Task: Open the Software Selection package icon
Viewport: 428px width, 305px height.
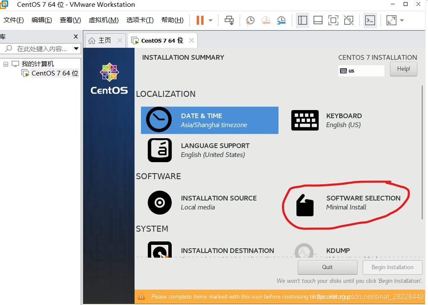Action: (305, 205)
